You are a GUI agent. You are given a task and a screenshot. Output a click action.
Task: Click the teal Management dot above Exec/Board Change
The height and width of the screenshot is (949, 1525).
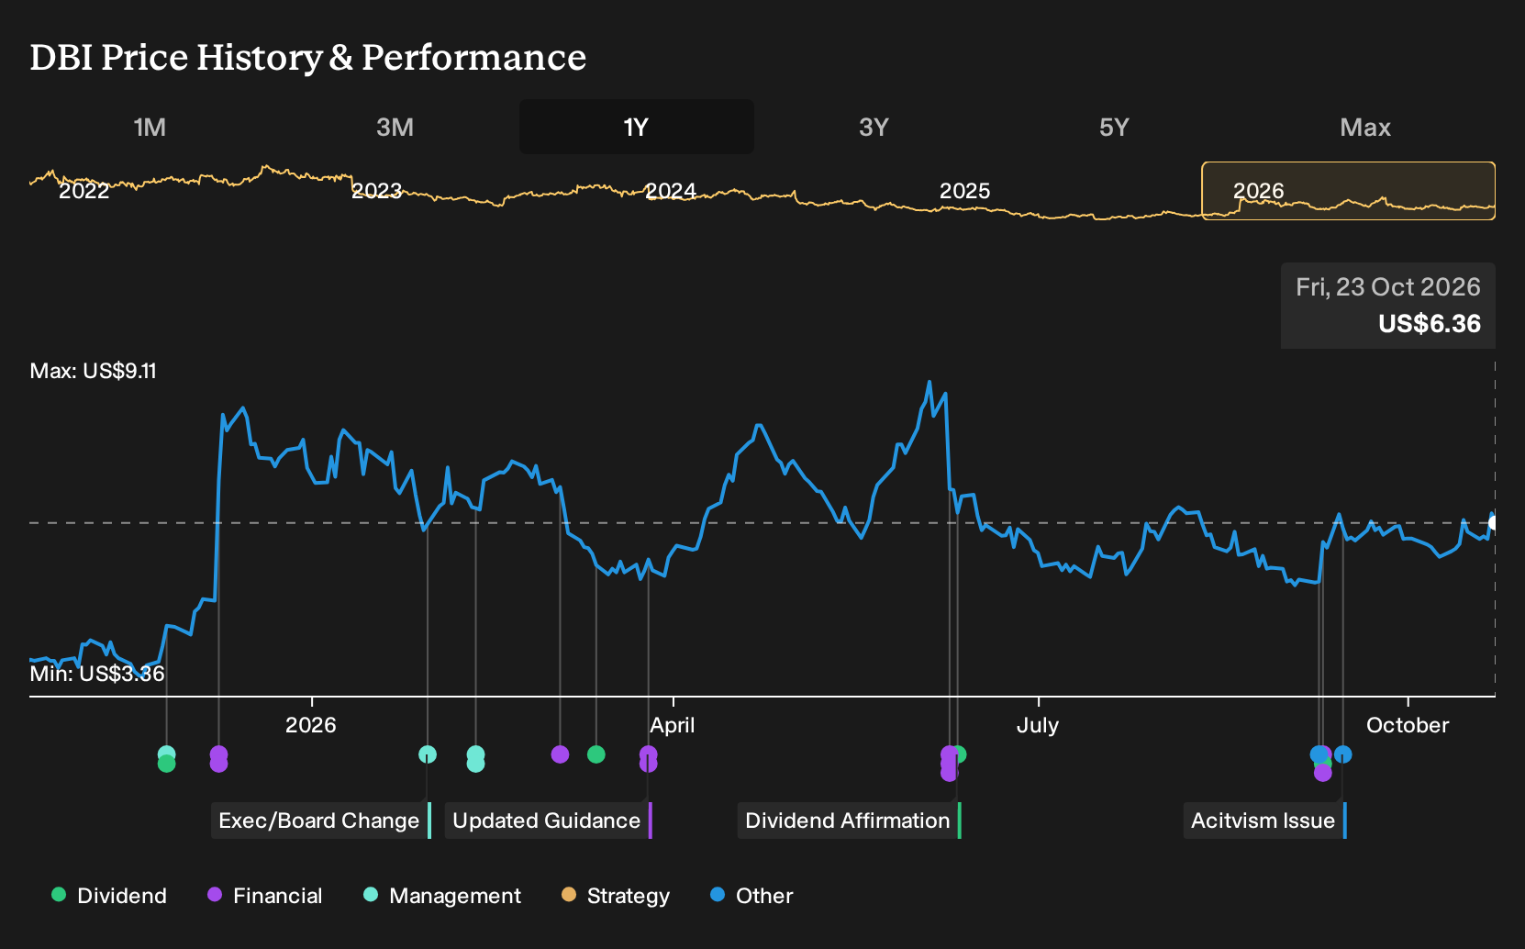(428, 754)
